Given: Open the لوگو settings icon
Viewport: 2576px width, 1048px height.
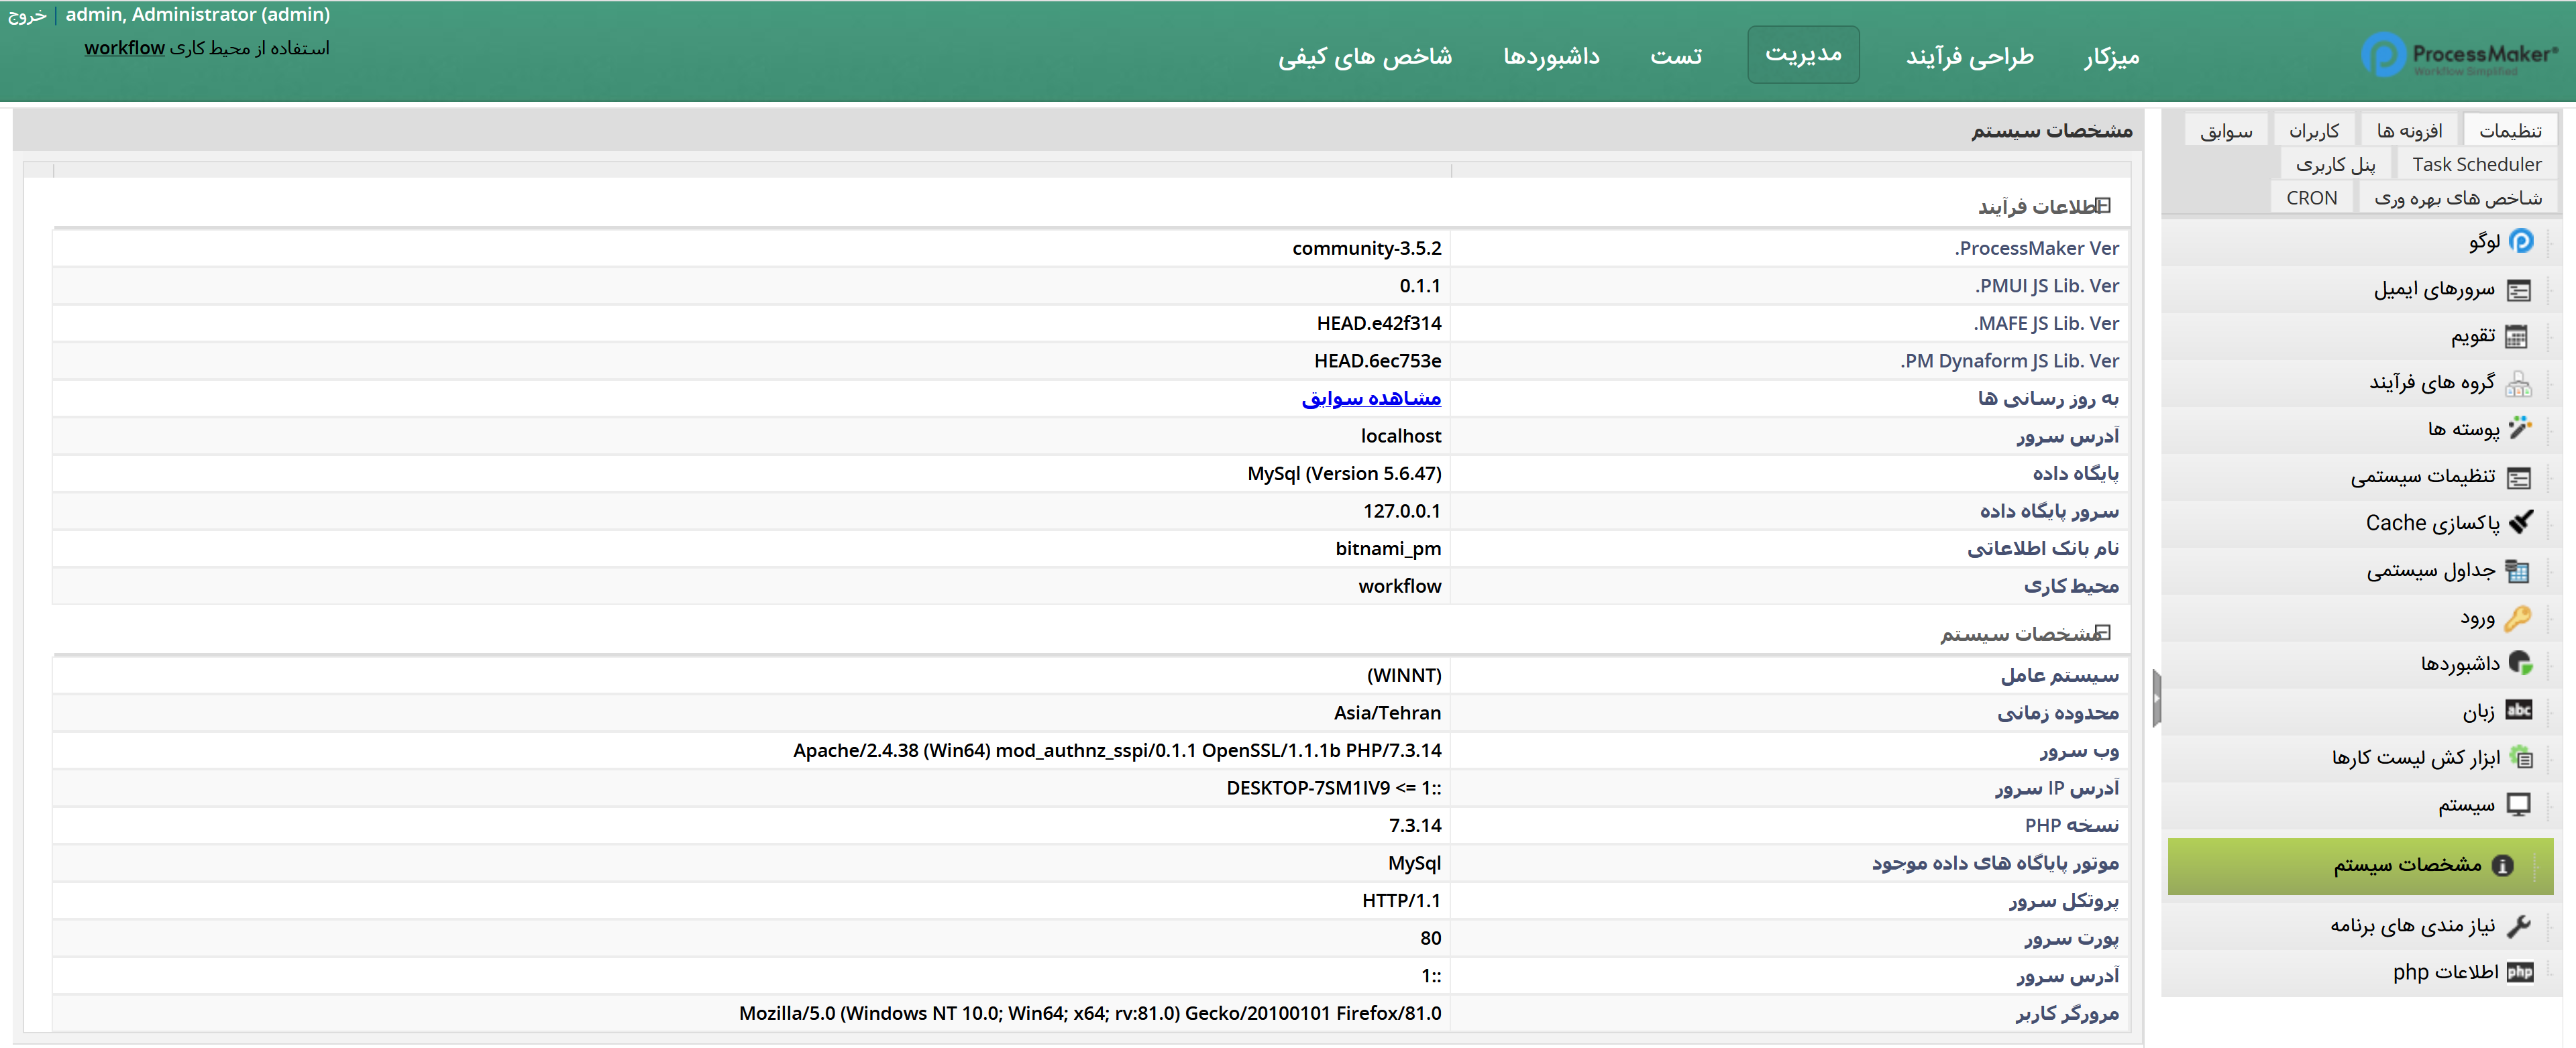Looking at the screenshot, I should tap(2521, 242).
